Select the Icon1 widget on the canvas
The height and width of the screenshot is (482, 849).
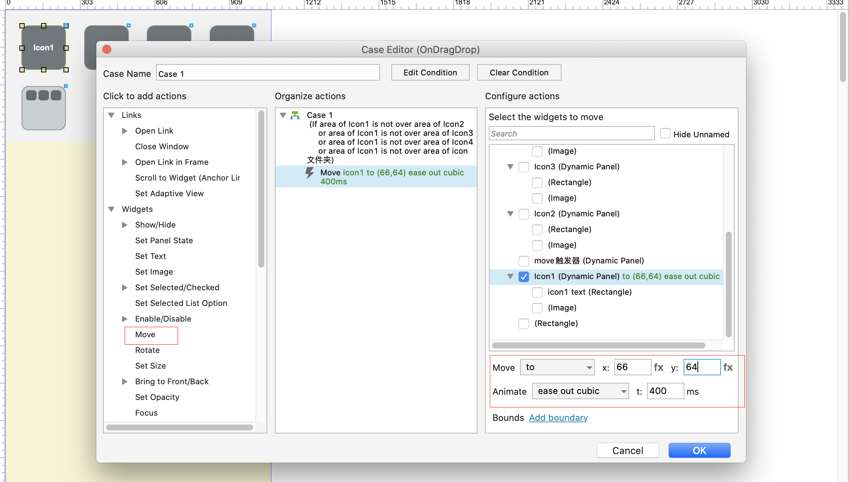[44, 48]
